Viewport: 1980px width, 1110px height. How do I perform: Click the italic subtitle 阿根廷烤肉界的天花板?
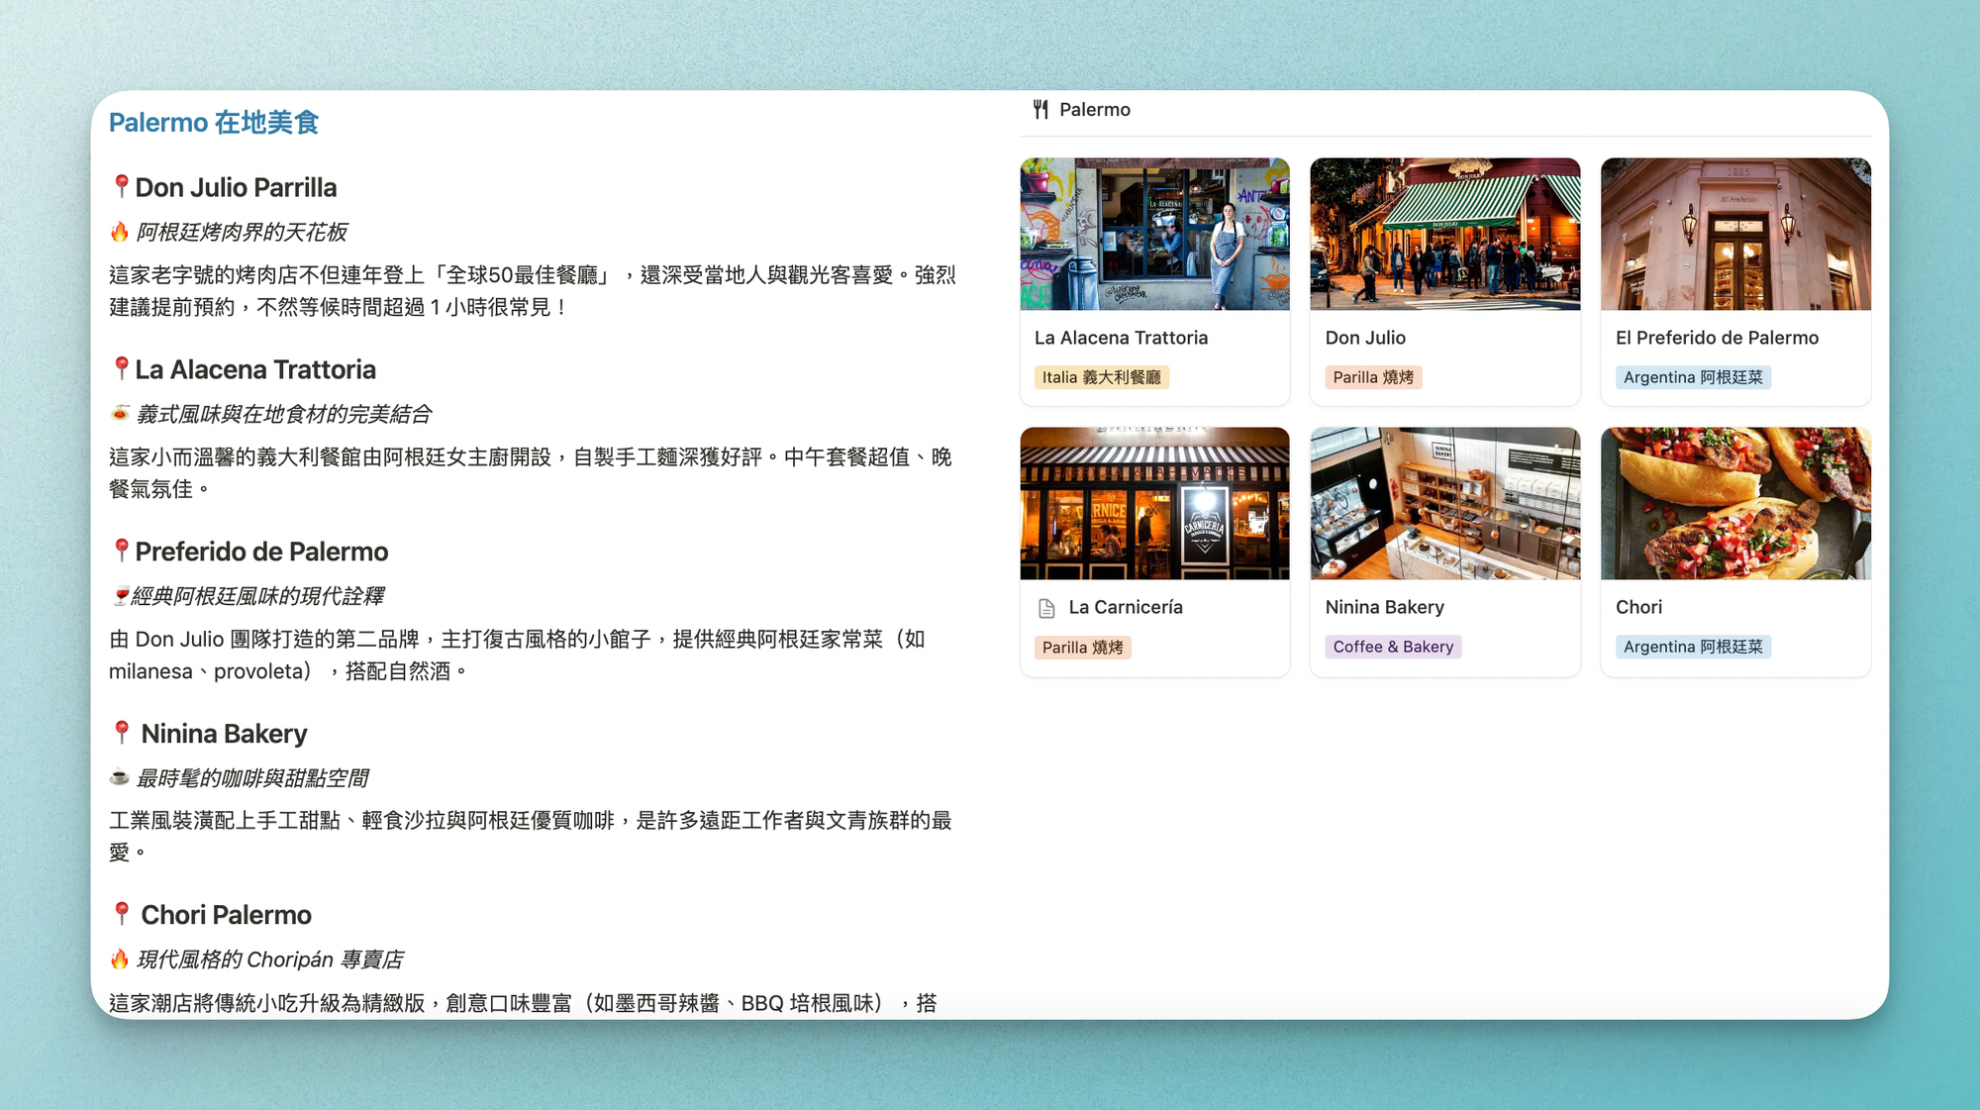(242, 232)
